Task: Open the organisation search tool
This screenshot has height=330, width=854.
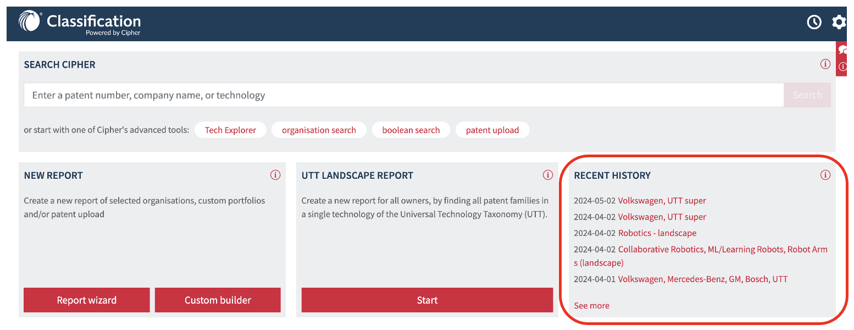Action: 319,130
